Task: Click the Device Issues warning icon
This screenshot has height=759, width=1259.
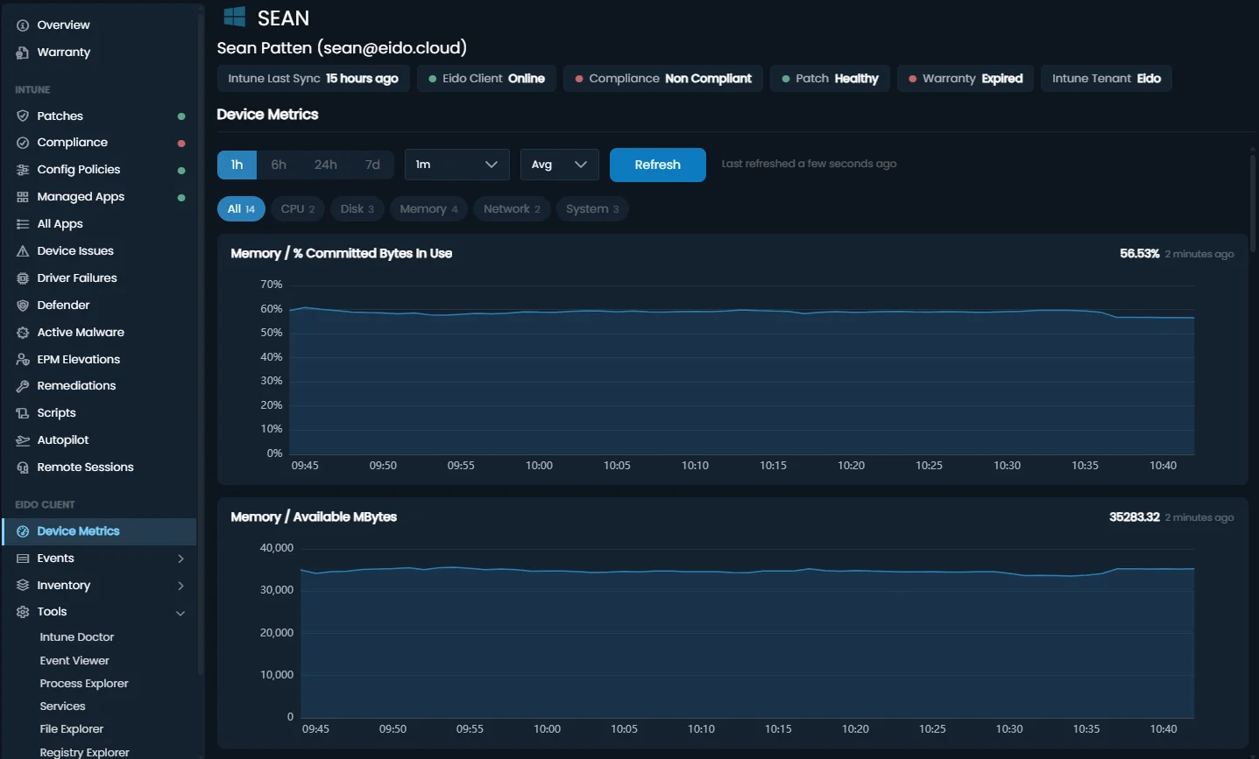Action: (23, 251)
